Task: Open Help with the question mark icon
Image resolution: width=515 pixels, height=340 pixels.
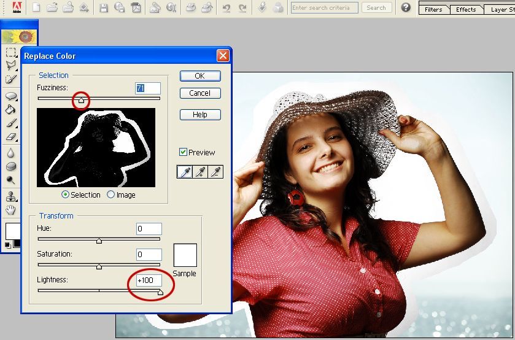Action: click(406, 7)
